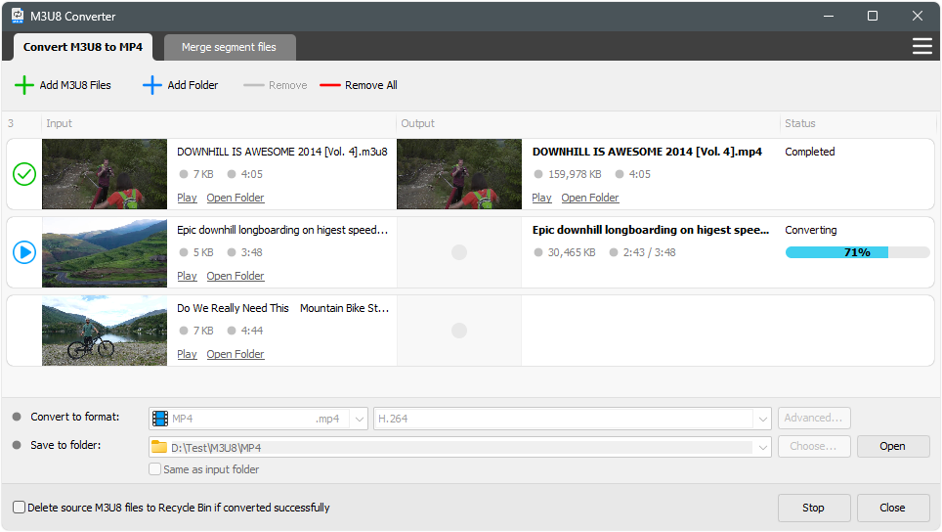Click the M3U8 Converter app icon in title bar
This screenshot has width=942, height=532.
pyautogui.click(x=18, y=16)
